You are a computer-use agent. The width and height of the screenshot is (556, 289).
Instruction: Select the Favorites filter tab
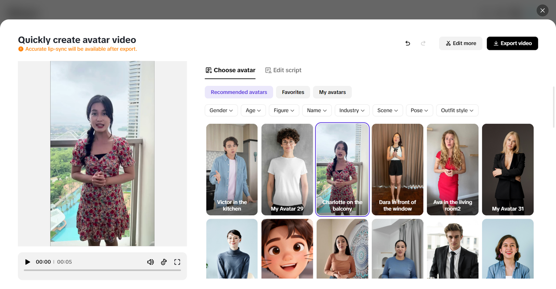(293, 92)
